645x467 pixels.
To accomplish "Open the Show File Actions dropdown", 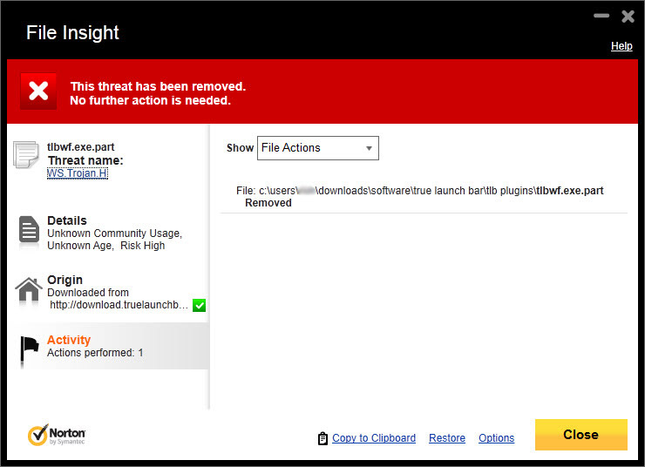I will point(317,148).
